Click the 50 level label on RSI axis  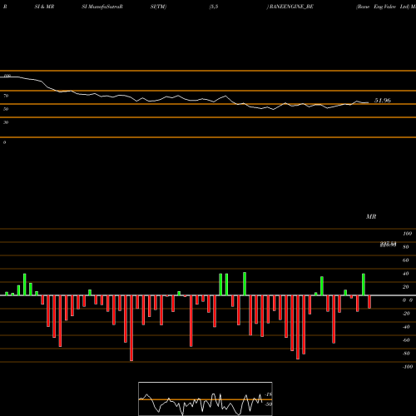pos(6,109)
